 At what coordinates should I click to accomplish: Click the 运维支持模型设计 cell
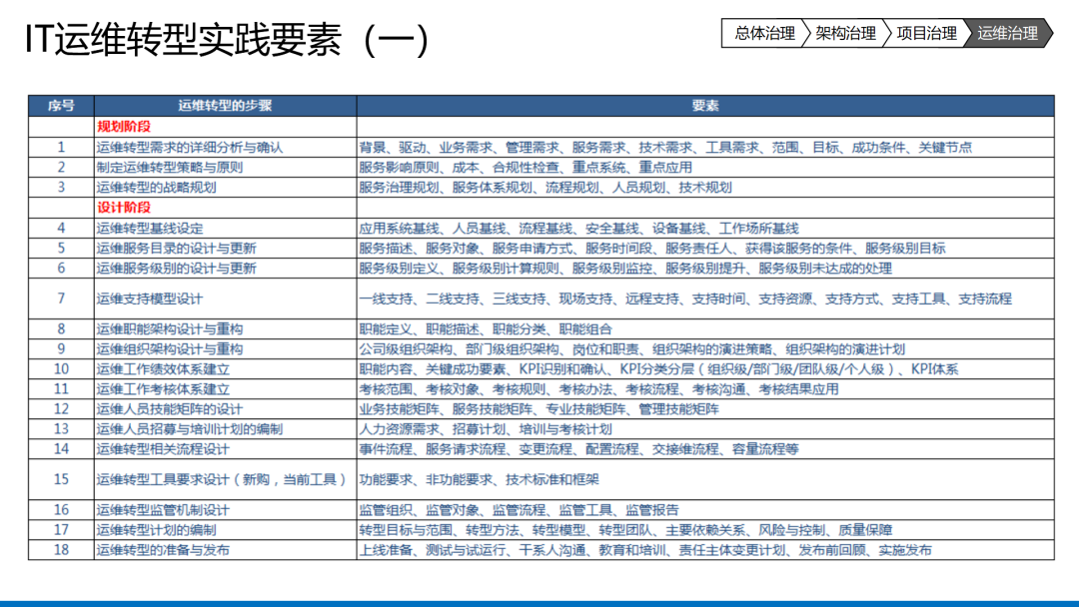(225, 299)
